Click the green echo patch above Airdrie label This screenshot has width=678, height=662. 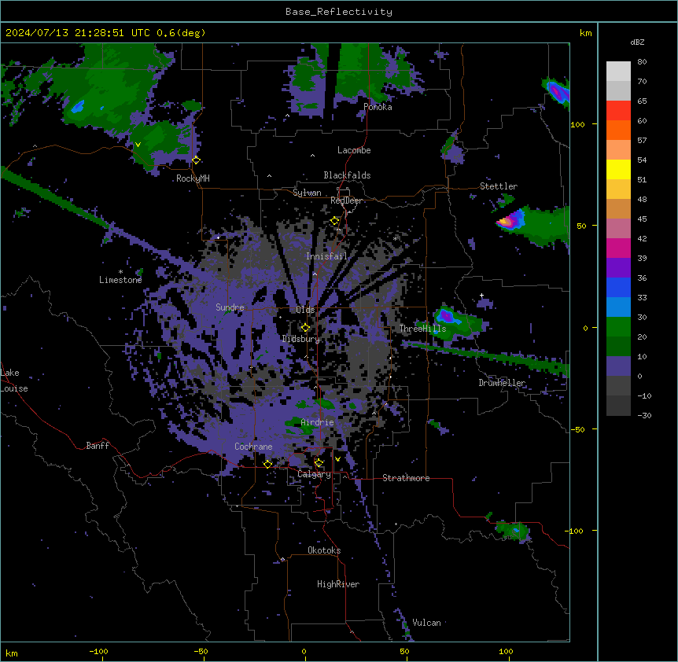(326, 404)
